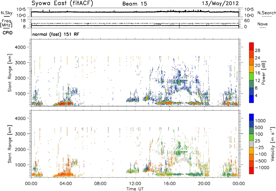Click the Beam 15 label
The width and height of the screenshot is (276, 191).
pos(135,4)
